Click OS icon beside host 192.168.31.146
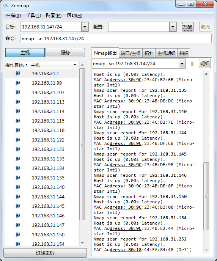 click(18, 215)
